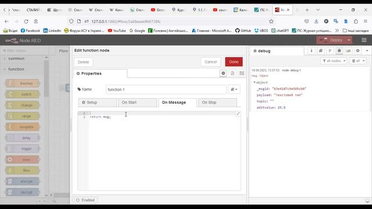The width and height of the screenshot is (372, 209).
Task: Cancel editing the function node
Action: point(210,62)
